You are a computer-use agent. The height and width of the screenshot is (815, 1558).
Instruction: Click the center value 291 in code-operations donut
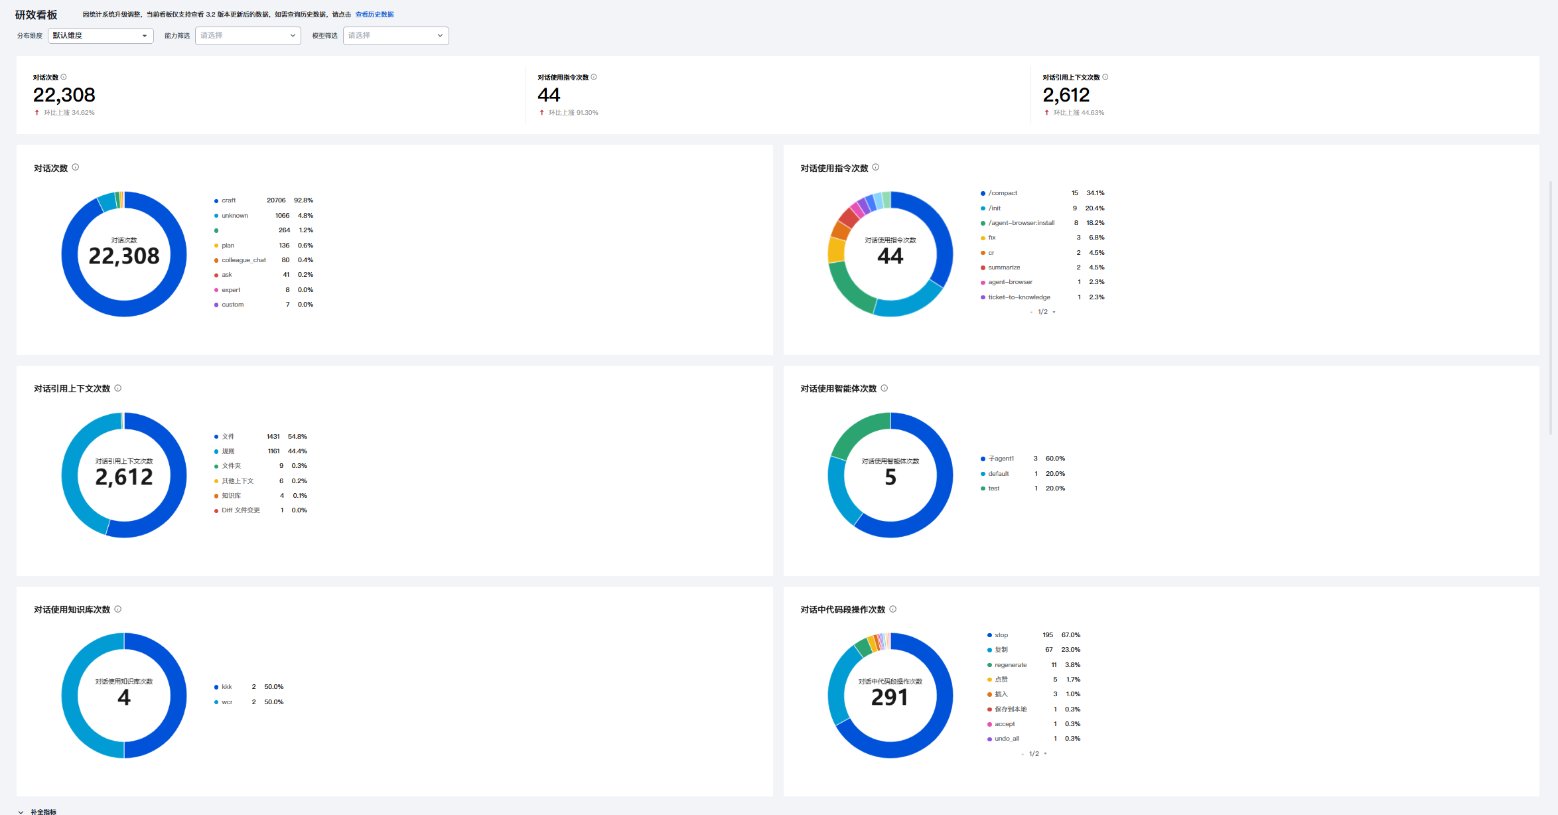[x=890, y=698]
